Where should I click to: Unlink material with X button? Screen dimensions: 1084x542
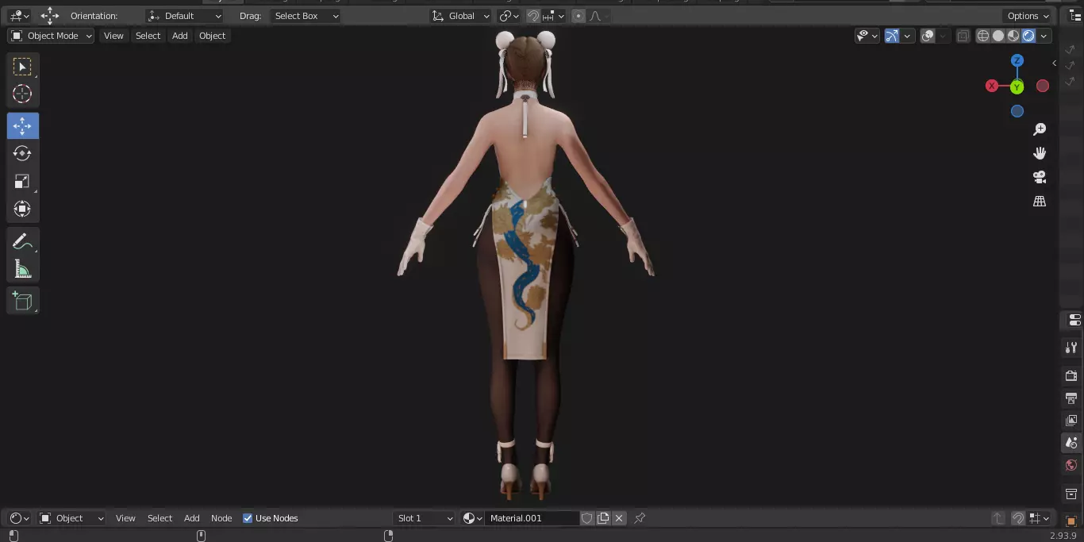click(x=619, y=518)
